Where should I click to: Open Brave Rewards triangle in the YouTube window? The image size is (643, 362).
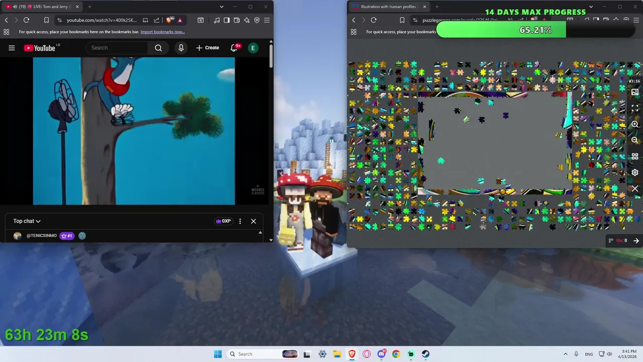tap(180, 20)
